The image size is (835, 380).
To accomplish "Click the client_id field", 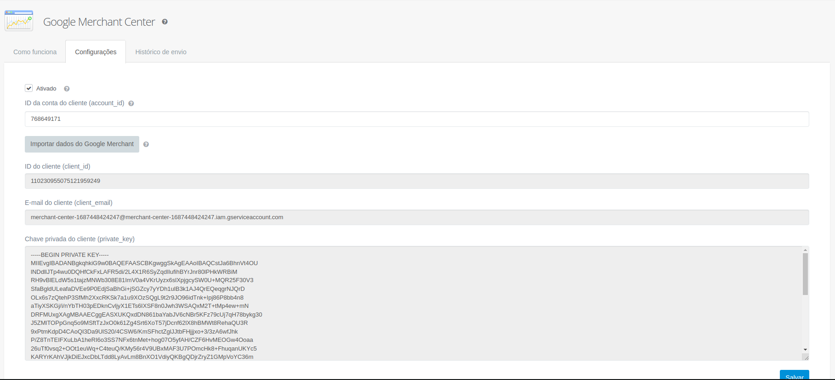I will 417,181.
